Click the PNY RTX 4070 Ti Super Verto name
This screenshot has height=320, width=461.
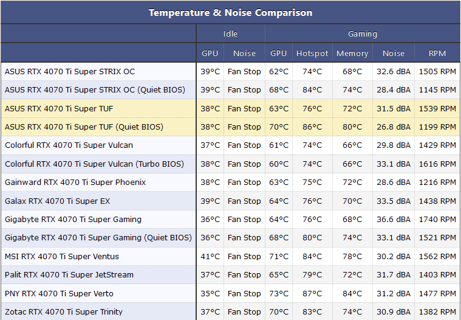[60, 293]
